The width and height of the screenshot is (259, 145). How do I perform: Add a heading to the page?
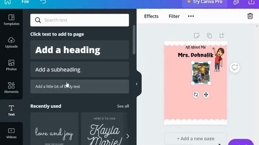(x=80, y=50)
